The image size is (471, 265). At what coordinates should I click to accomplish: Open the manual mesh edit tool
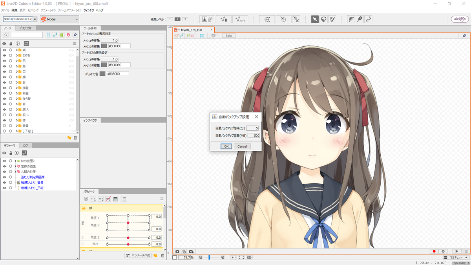pos(223,19)
